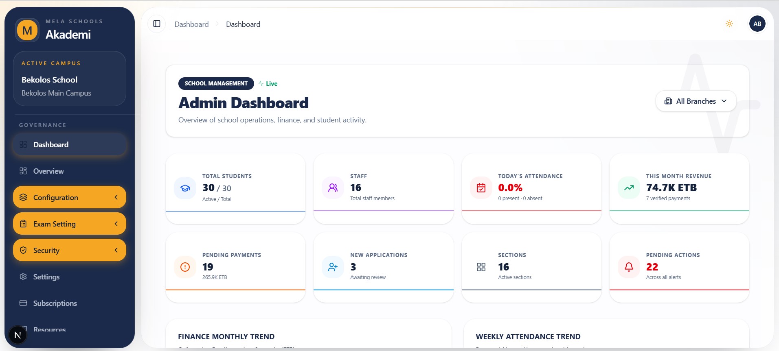Image resolution: width=779 pixels, height=351 pixels.
Task: Open the Total Students card value 30
Action: coord(208,187)
